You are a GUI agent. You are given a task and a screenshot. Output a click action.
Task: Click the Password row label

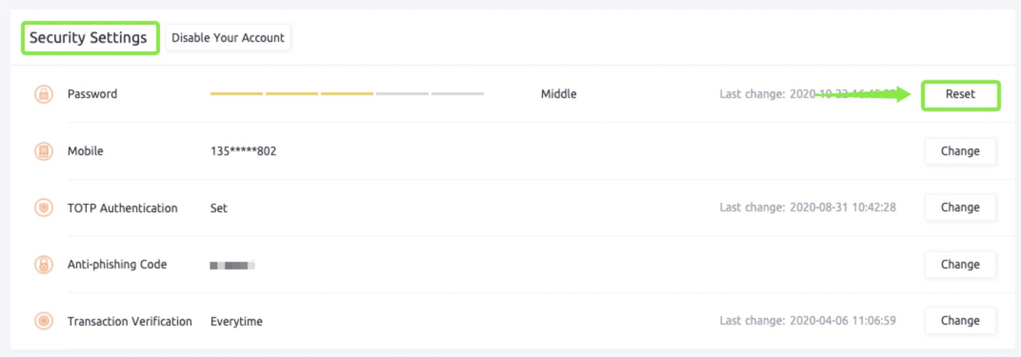(93, 94)
